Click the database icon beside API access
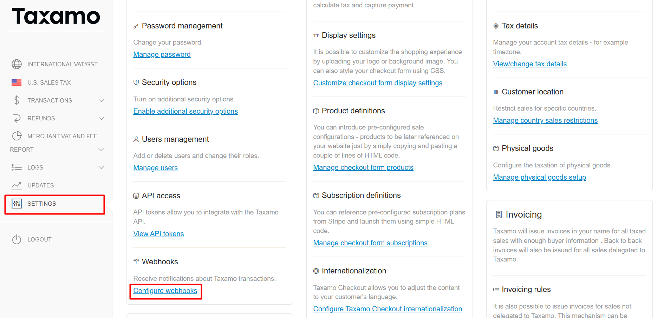The image size is (664, 318). (x=136, y=196)
